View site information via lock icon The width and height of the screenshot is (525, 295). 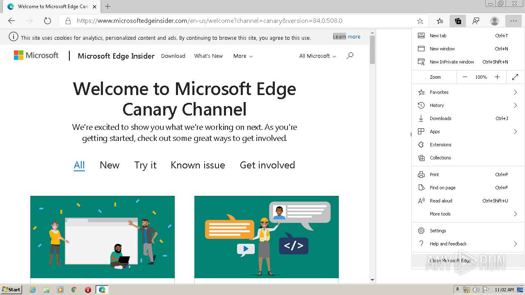pos(68,21)
